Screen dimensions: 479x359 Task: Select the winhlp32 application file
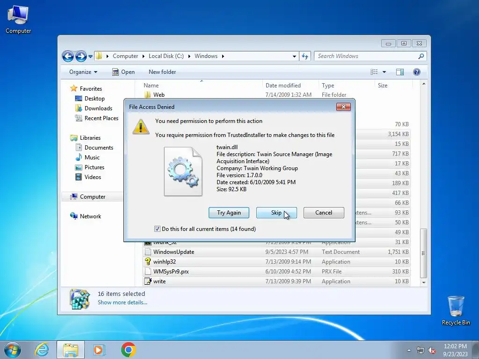[x=276, y=262]
